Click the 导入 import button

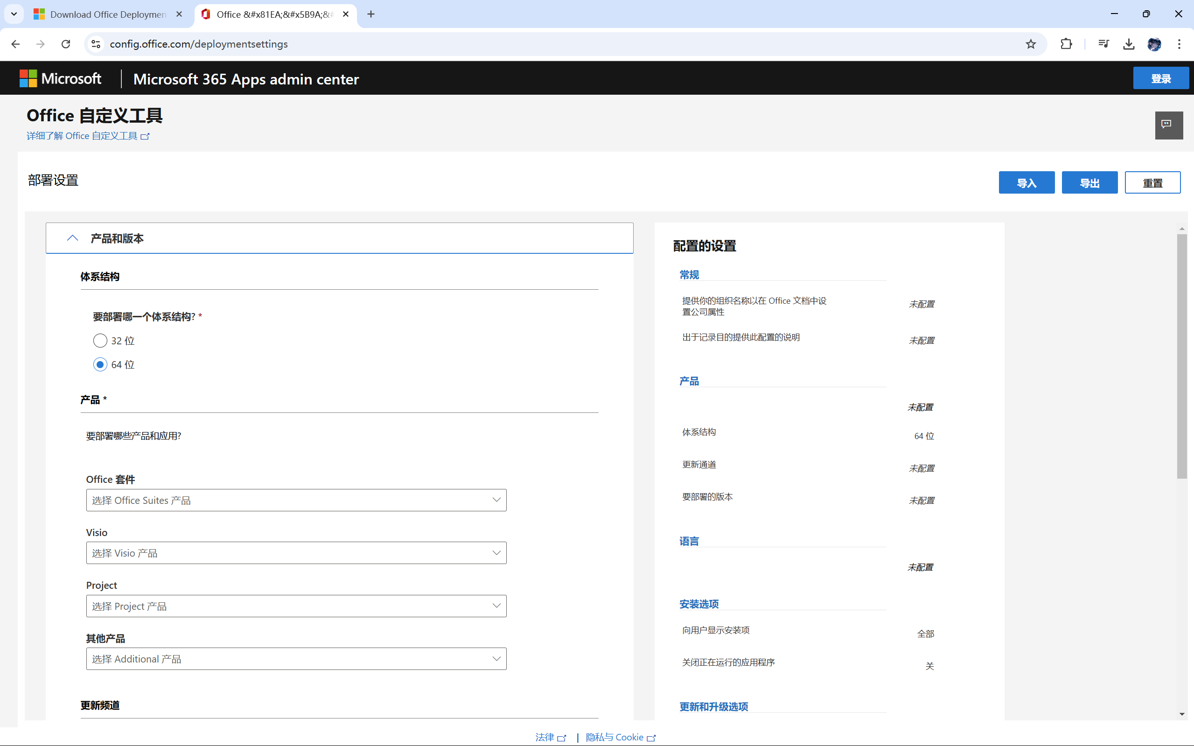pos(1026,183)
